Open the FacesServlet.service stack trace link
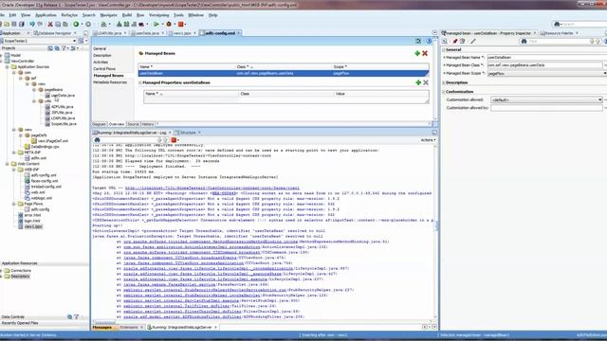Screen dimensions: 607x341 169,284
